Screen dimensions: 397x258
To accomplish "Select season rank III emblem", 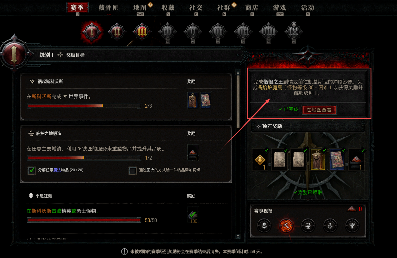I will [142, 32].
